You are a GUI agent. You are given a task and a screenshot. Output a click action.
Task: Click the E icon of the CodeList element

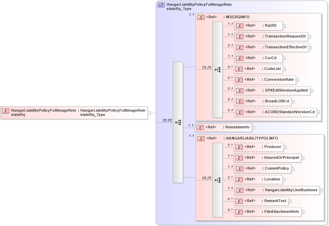tap(239, 69)
